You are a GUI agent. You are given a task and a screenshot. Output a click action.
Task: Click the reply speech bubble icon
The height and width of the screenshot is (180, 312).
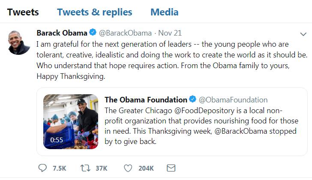42,168
